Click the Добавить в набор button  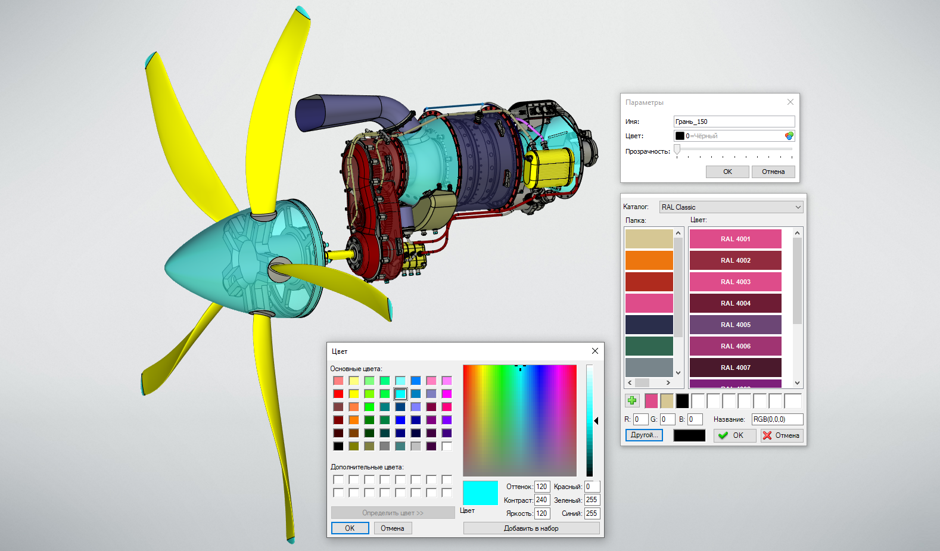[531, 528]
